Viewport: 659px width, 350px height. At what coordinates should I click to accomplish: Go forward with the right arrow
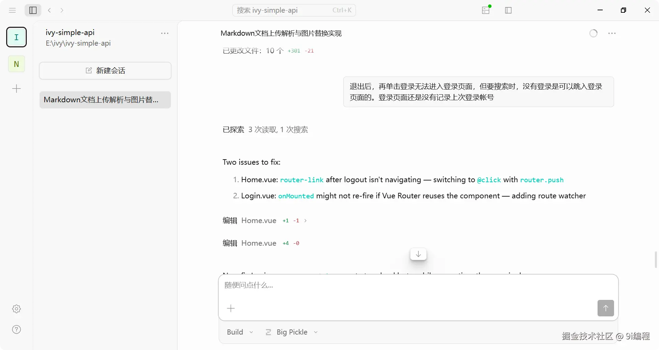[x=62, y=10]
